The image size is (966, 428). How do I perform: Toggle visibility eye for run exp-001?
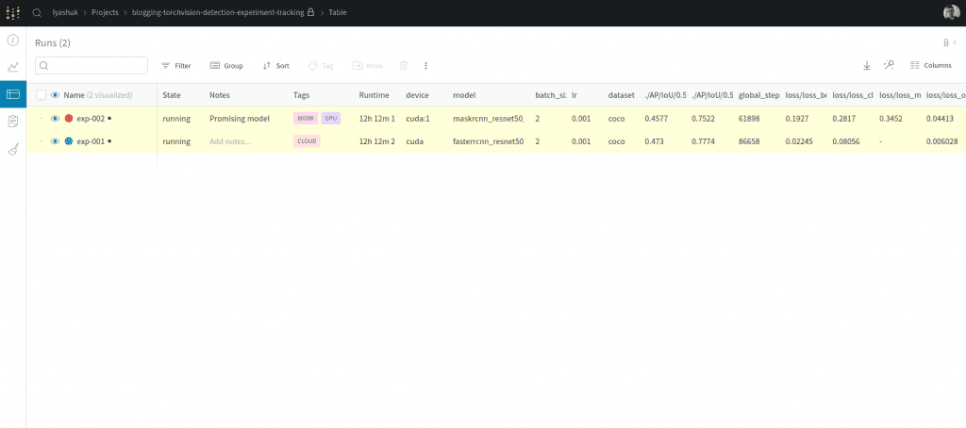(55, 141)
